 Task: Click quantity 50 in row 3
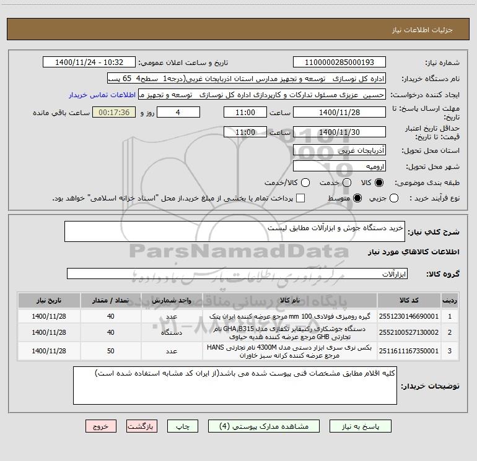111,351
